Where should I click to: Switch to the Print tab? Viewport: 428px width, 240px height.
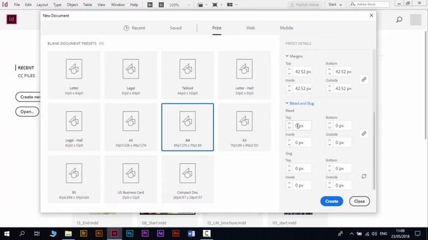217,28
